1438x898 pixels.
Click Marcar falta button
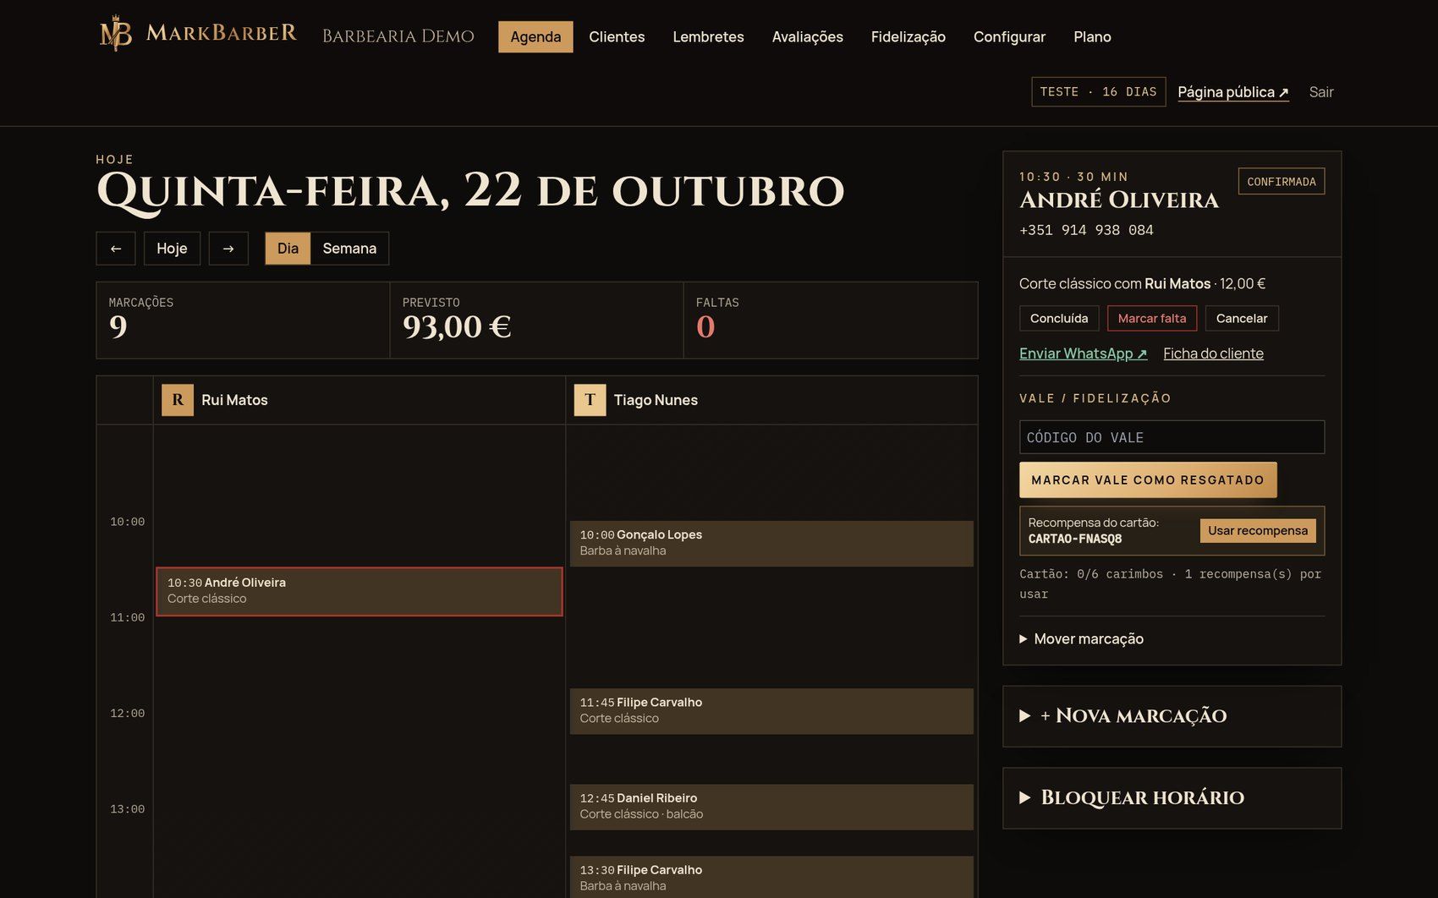[1152, 318]
